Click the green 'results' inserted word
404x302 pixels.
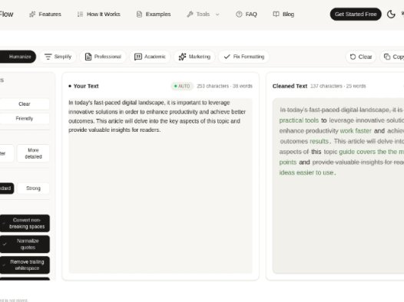[319, 141]
